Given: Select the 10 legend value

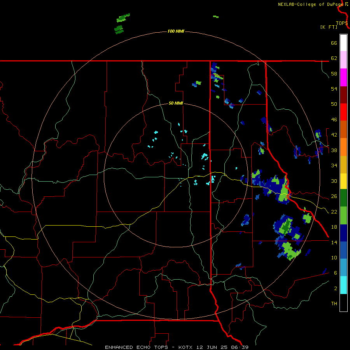Looking at the screenshot, I should [334, 258].
